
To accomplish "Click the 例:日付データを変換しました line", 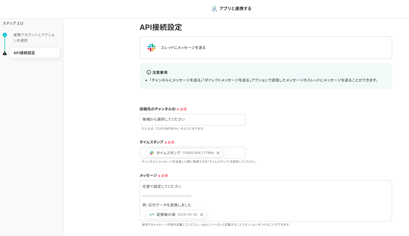I will point(167,205).
